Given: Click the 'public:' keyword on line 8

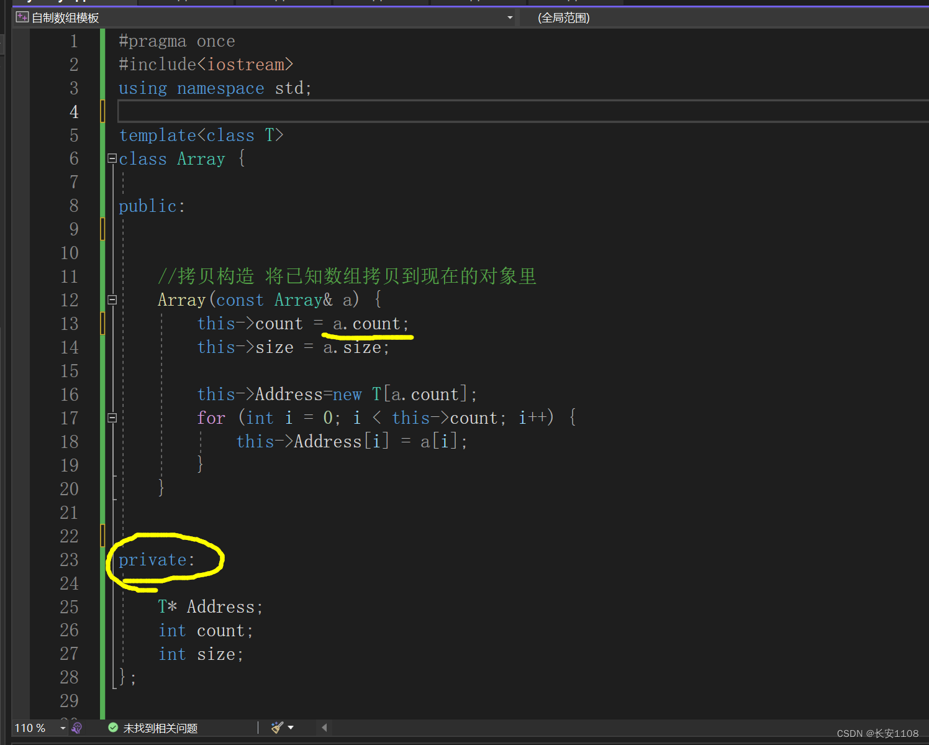Looking at the screenshot, I should pos(152,206).
